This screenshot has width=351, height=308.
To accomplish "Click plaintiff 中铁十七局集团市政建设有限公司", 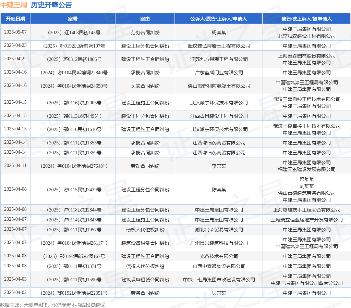I will tap(219, 280).
